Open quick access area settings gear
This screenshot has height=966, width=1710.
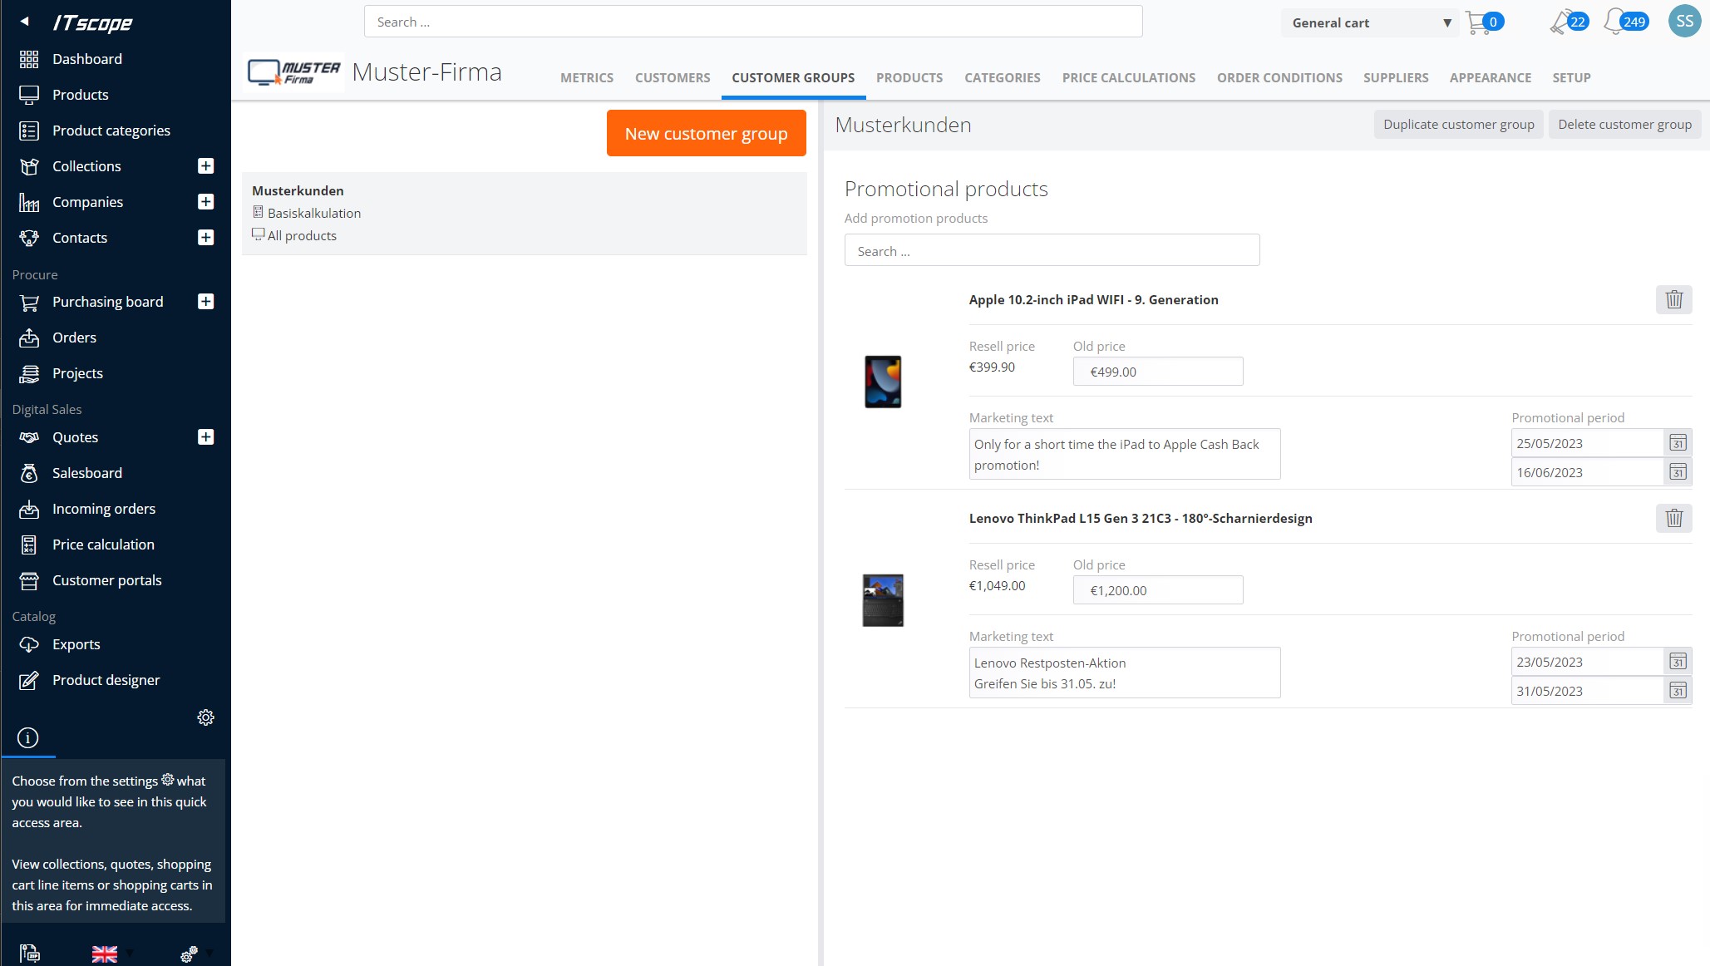205,717
